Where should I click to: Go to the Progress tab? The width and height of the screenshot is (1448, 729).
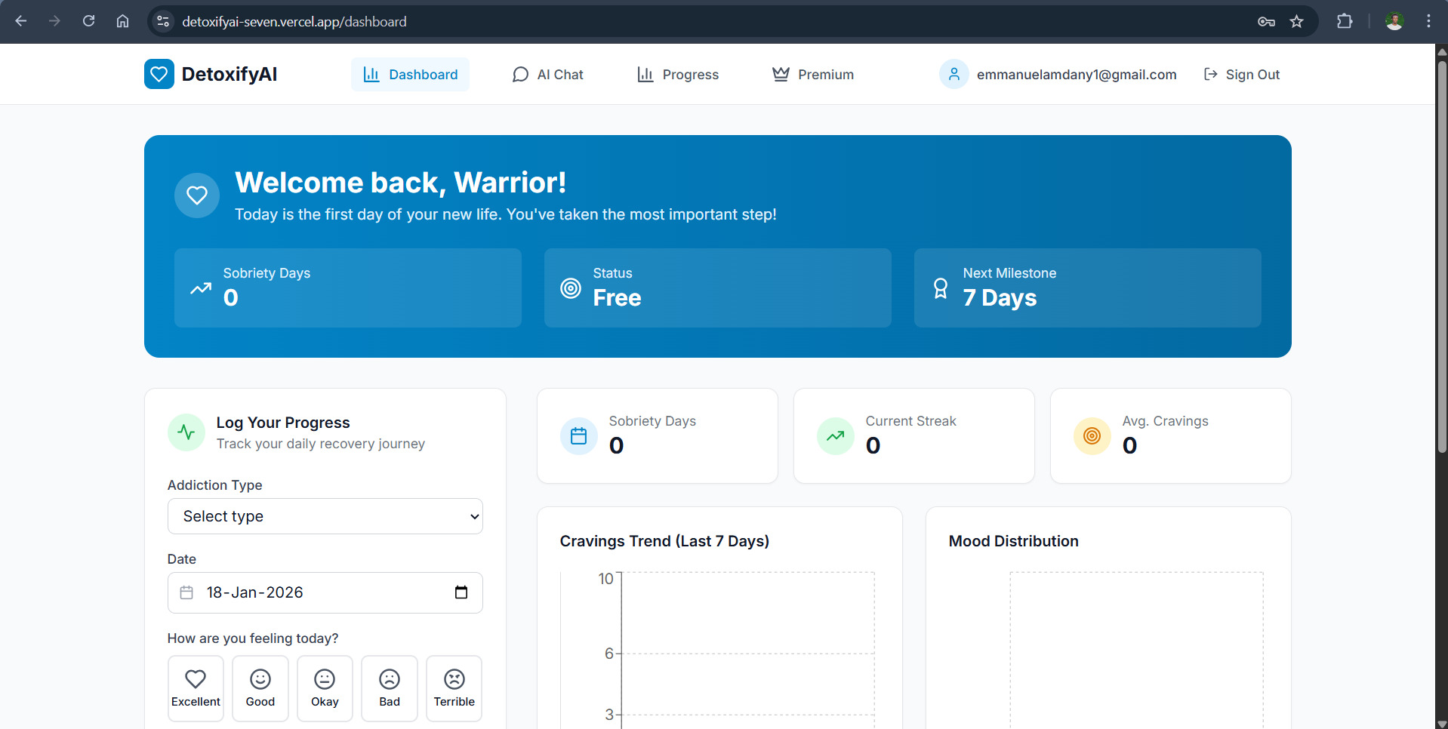pos(678,75)
